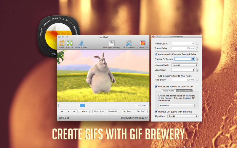Toggle Reduce the number of colors in GIF
Screen dimensions: 237x148
coord(156,86)
